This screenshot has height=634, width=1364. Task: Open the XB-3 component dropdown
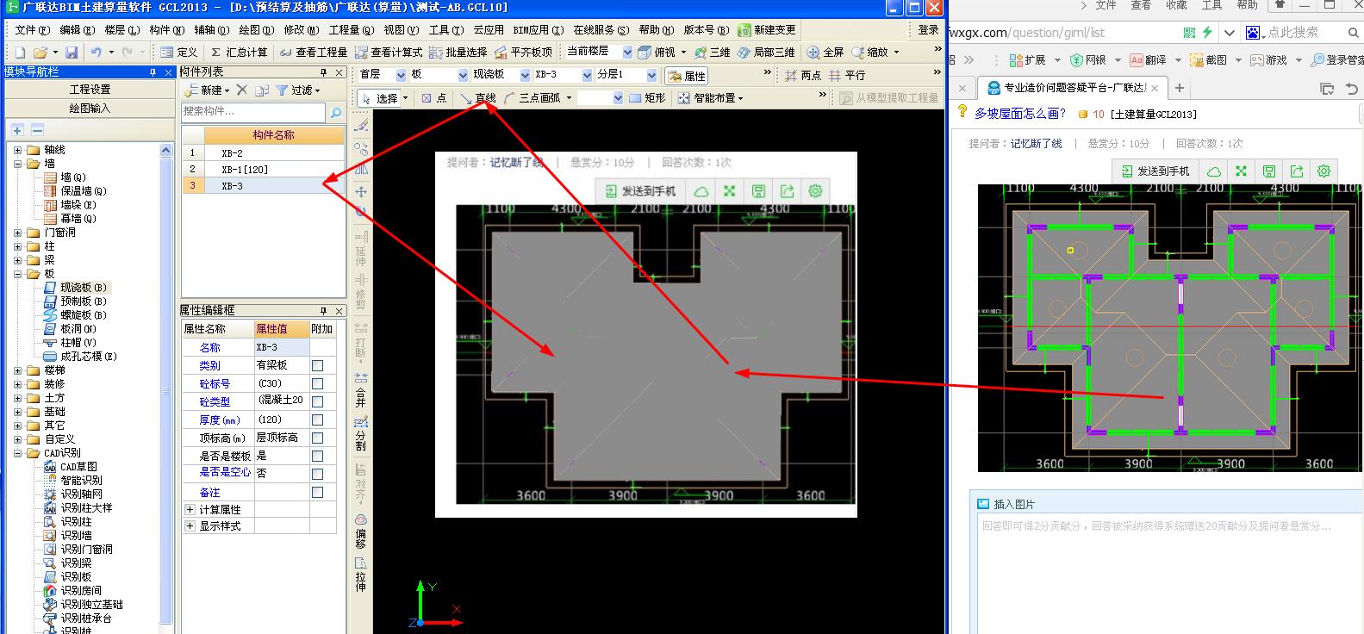[587, 75]
